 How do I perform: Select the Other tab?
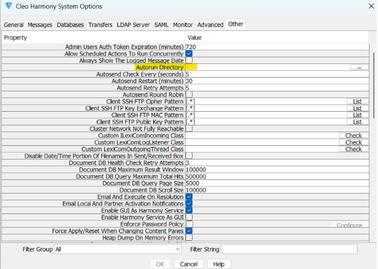pos(236,24)
